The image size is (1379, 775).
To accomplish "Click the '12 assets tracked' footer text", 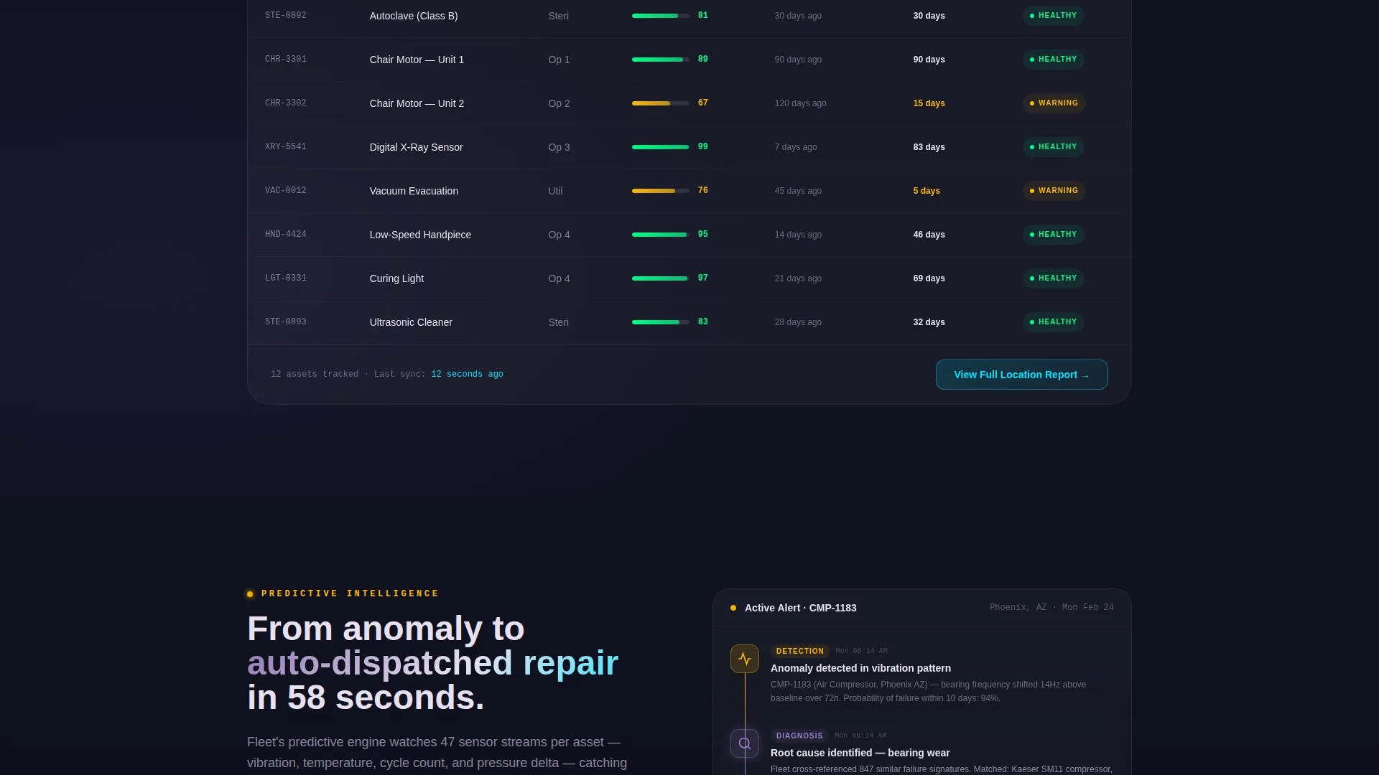I will [x=315, y=375].
